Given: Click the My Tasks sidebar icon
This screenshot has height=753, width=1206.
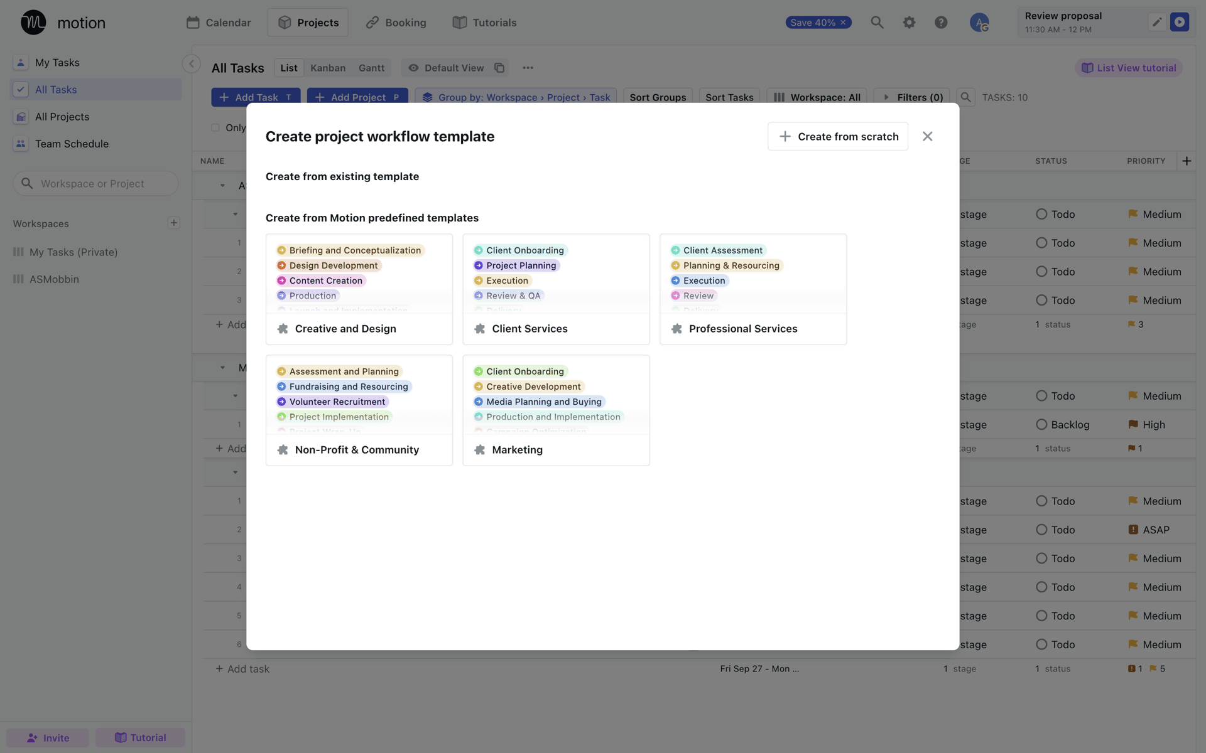Looking at the screenshot, I should (x=21, y=63).
